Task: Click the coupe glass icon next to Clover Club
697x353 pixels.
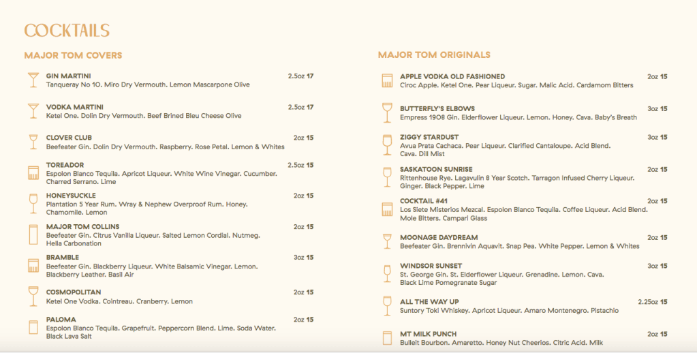Action: (33, 142)
